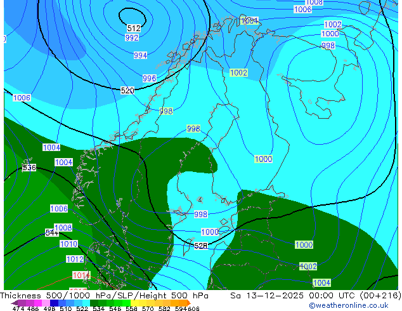This screenshot has height=311, width=402.
Task: Click the 1010 isobar label
Action: (x=68, y=244)
